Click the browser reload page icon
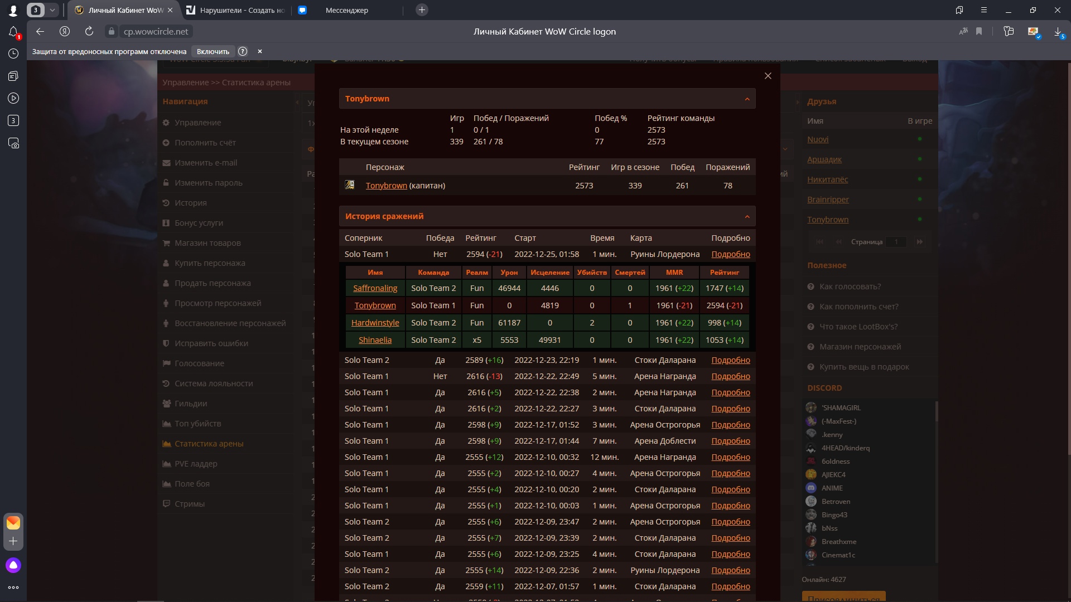Image resolution: width=1071 pixels, height=602 pixels. pyautogui.click(x=89, y=32)
